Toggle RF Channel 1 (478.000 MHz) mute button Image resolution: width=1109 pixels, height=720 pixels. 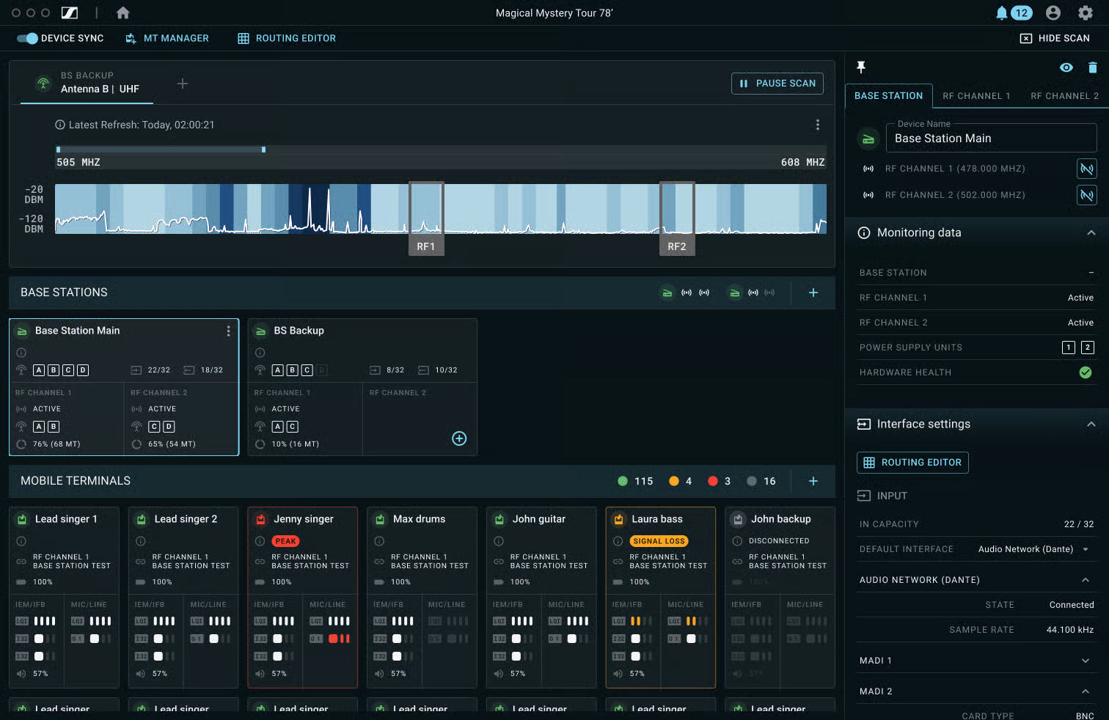click(1086, 169)
